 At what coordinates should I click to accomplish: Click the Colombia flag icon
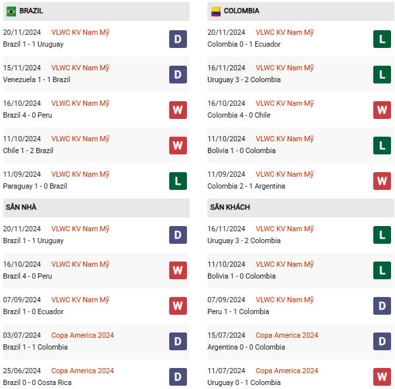pyautogui.click(x=215, y=11)
